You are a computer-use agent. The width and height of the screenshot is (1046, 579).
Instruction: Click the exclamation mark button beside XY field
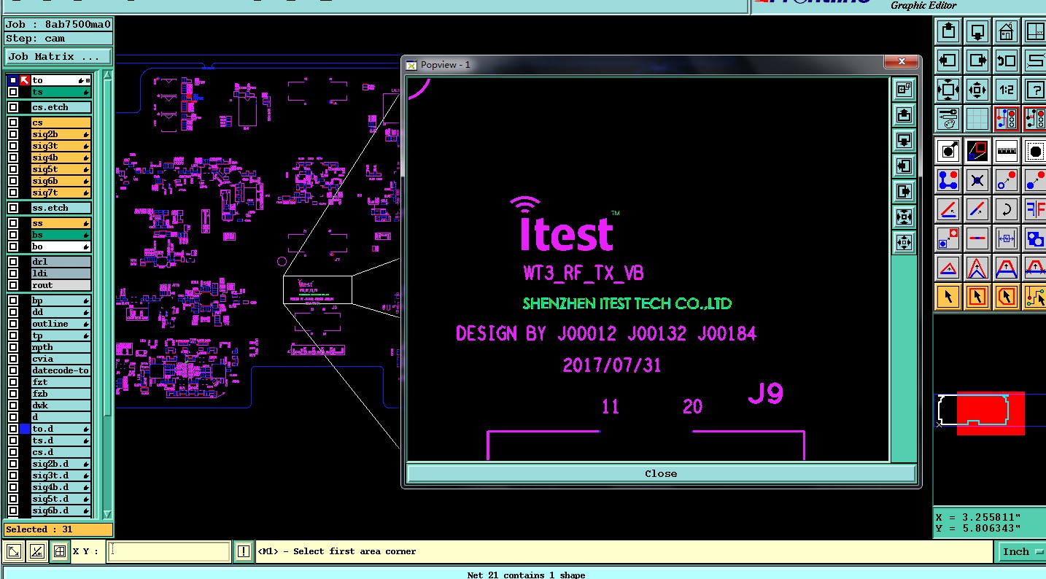tap(244, 552)
